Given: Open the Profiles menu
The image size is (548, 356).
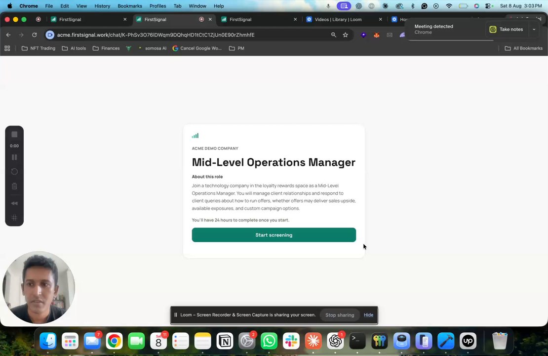Looking at the screenshot, I should click(157, 6).
